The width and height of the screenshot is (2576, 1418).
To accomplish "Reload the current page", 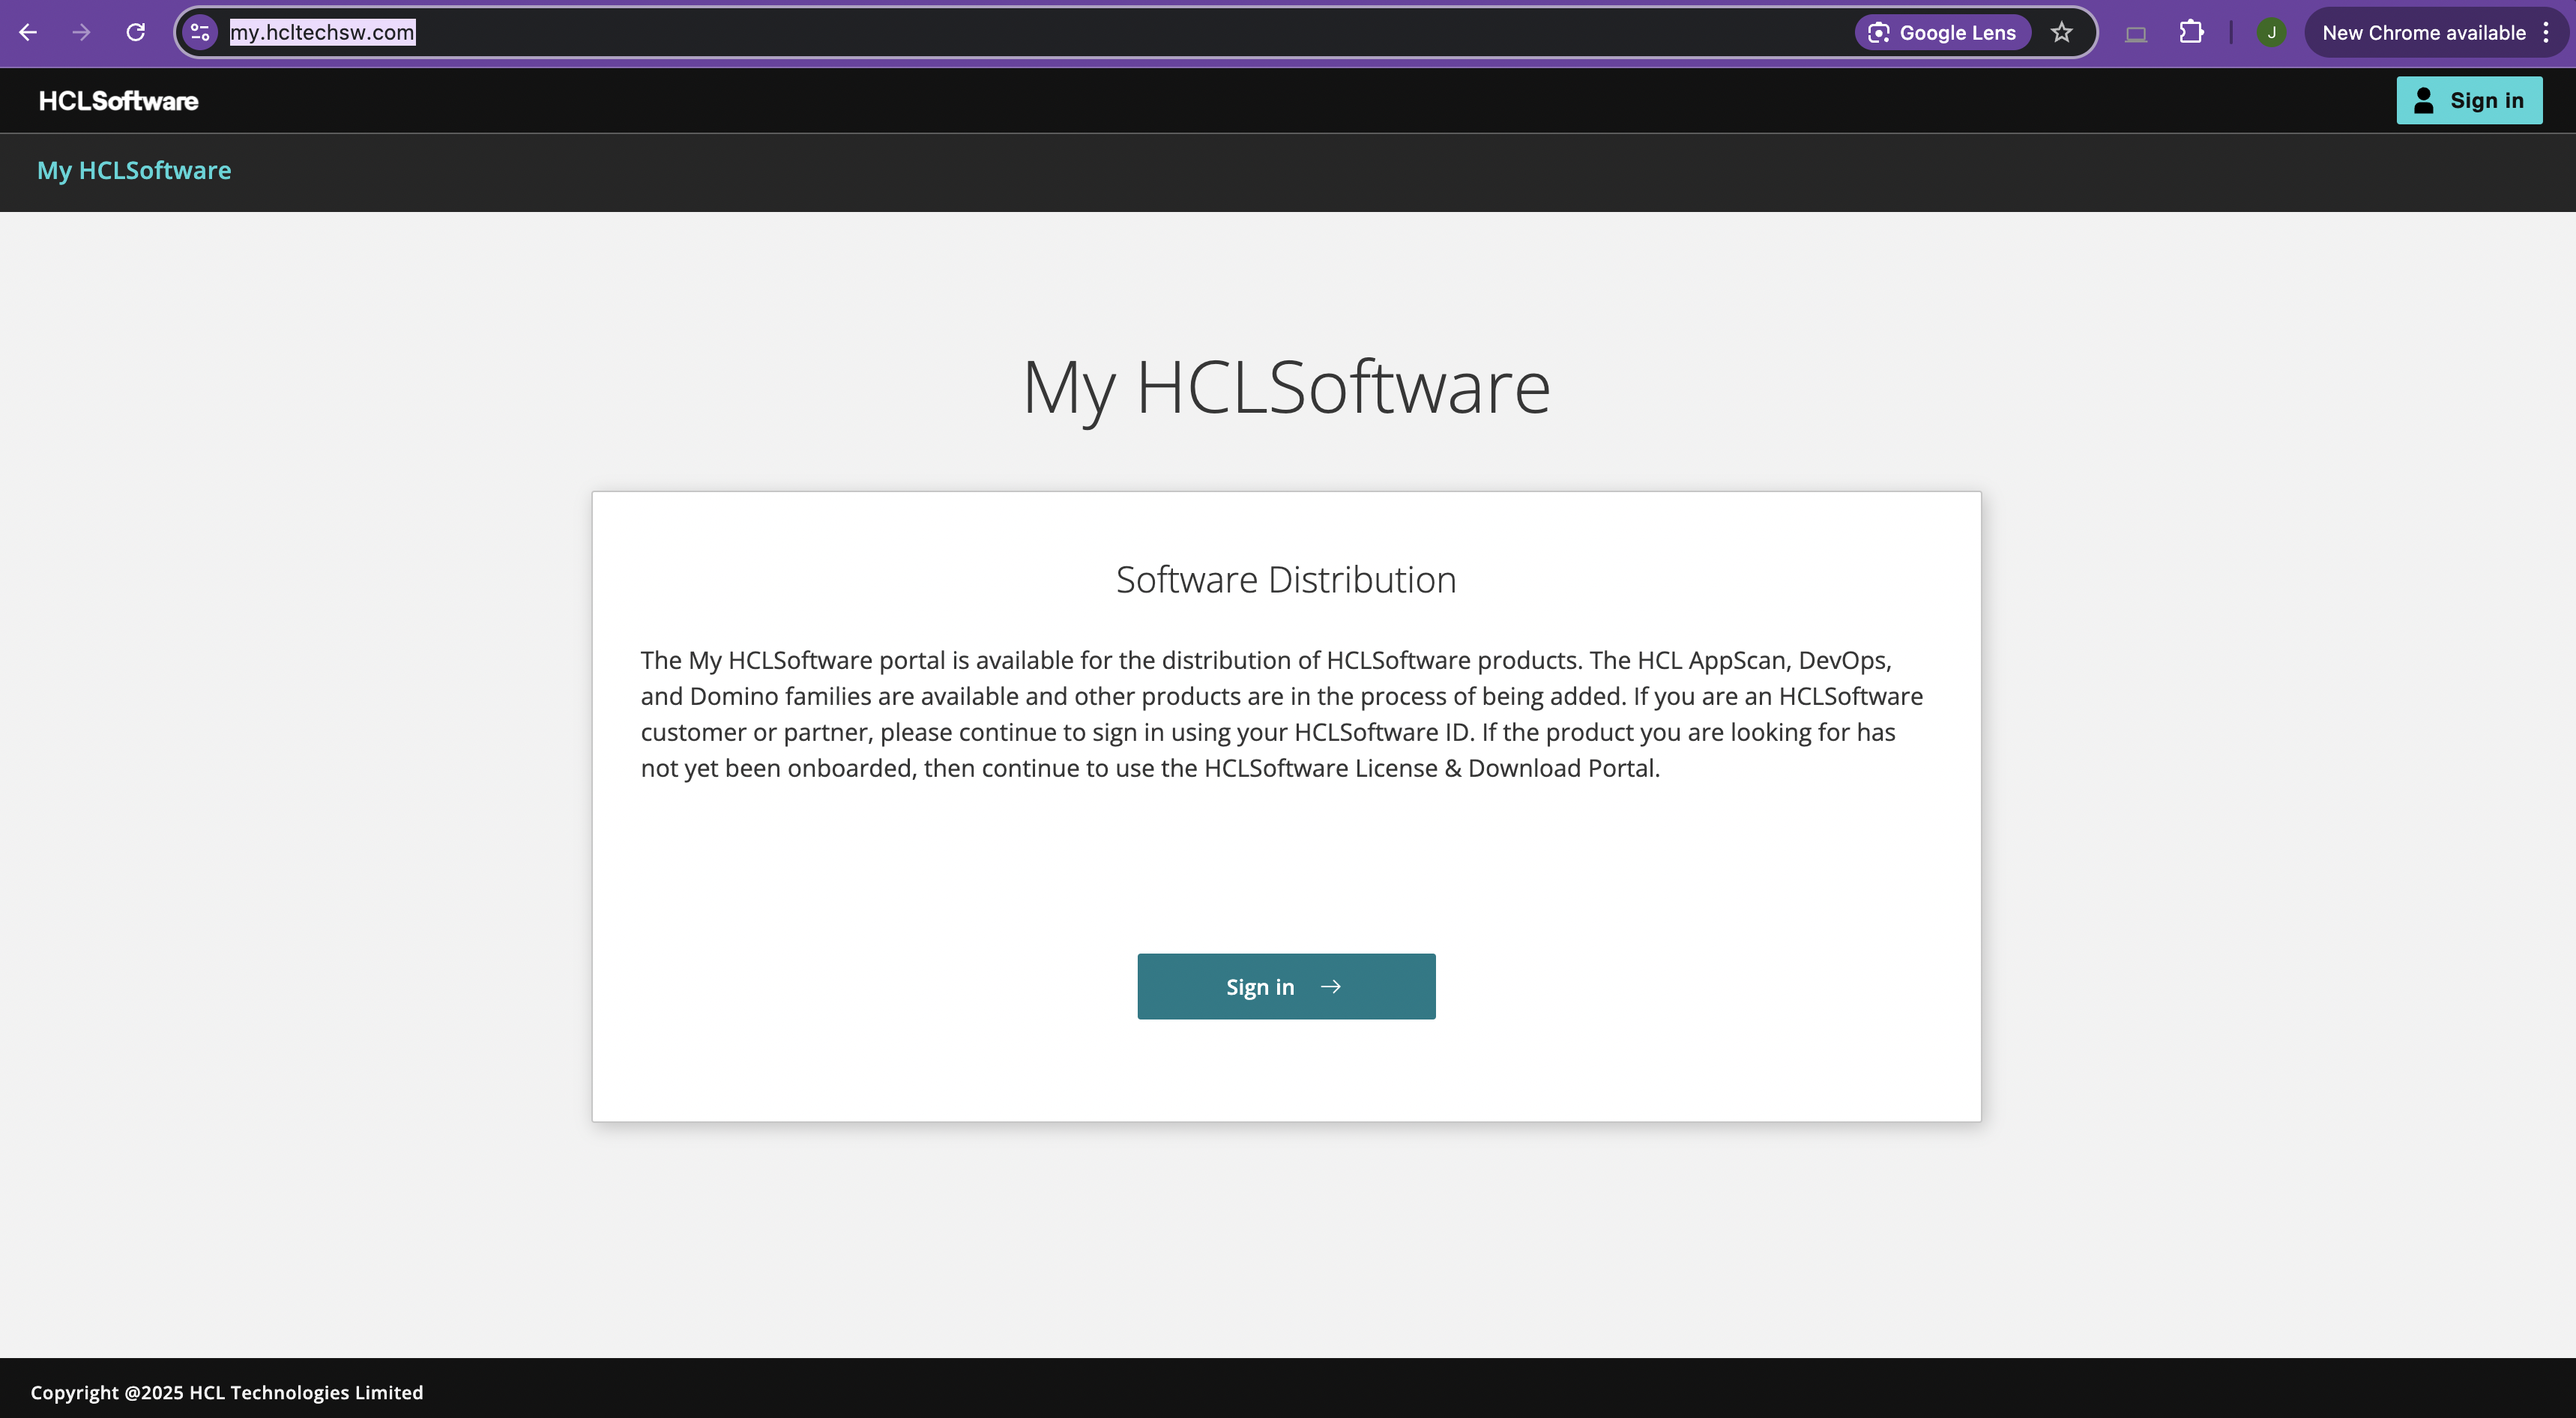I will click(x=135, y=32).
